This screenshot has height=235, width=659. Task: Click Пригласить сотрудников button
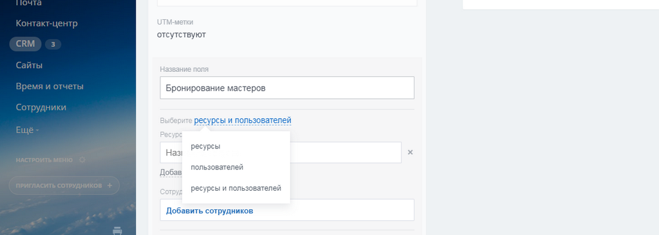pyautogui.click(x=64, y=185)
